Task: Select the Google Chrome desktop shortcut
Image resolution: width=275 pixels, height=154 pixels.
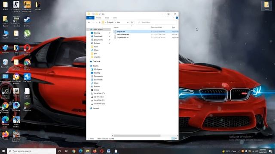Action: 6,108
